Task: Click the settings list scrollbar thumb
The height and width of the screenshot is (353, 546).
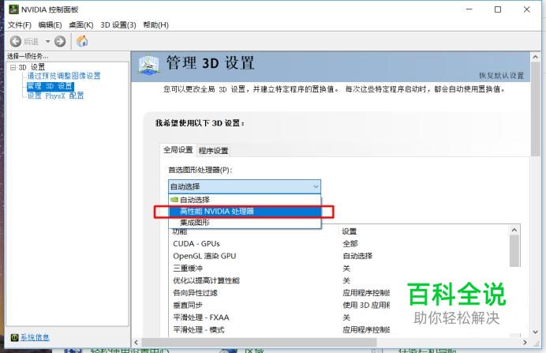Action: 514,251
